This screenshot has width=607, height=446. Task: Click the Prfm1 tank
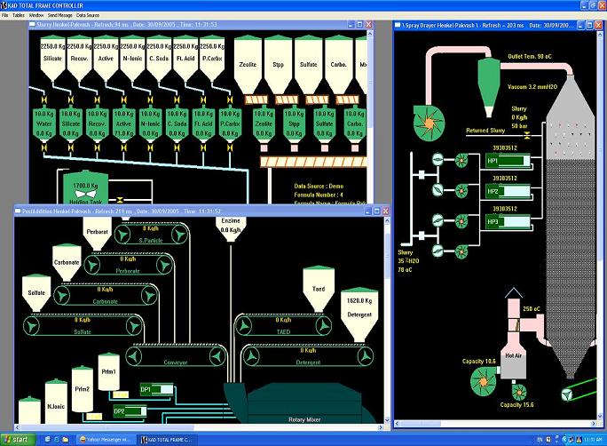tap(109, 372)
